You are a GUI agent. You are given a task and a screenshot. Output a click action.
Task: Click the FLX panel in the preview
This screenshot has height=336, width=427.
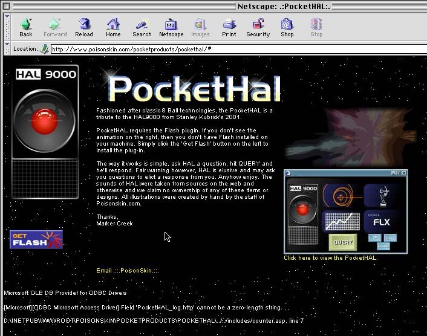[381, 221]
